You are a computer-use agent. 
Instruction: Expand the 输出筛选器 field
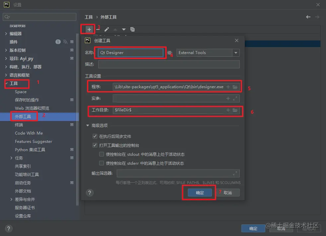235,173
